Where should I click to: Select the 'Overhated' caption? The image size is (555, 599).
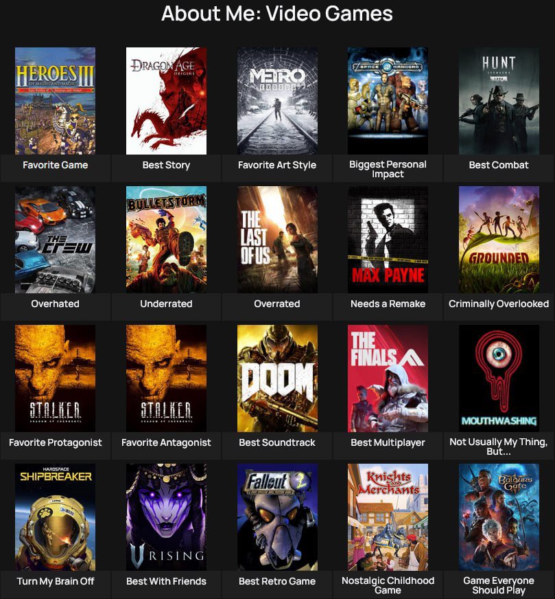(x=56, y=304)
